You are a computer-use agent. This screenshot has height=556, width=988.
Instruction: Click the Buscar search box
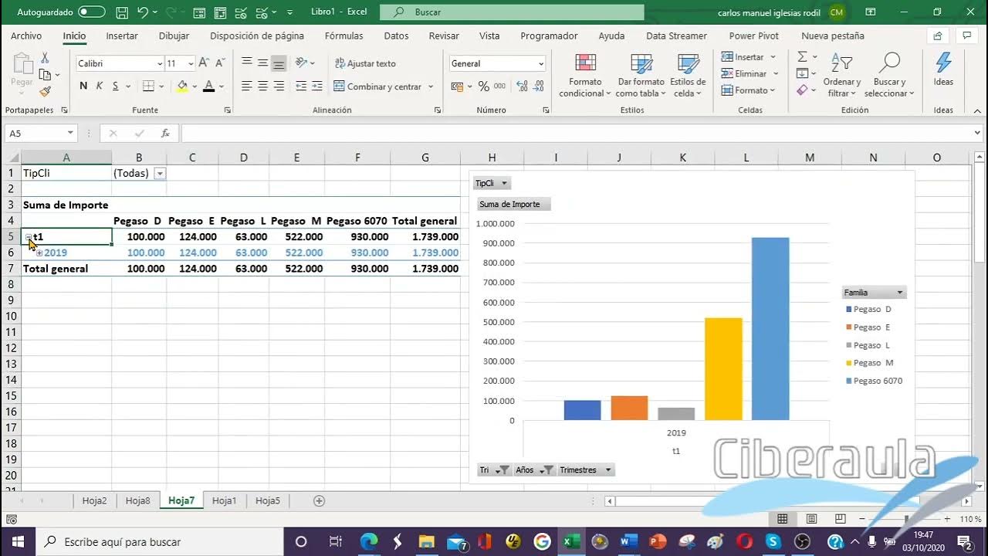[x=513, y=12]
